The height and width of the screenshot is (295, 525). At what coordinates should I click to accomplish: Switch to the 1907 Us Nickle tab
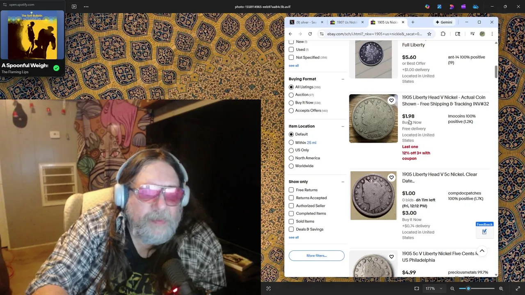347,22
